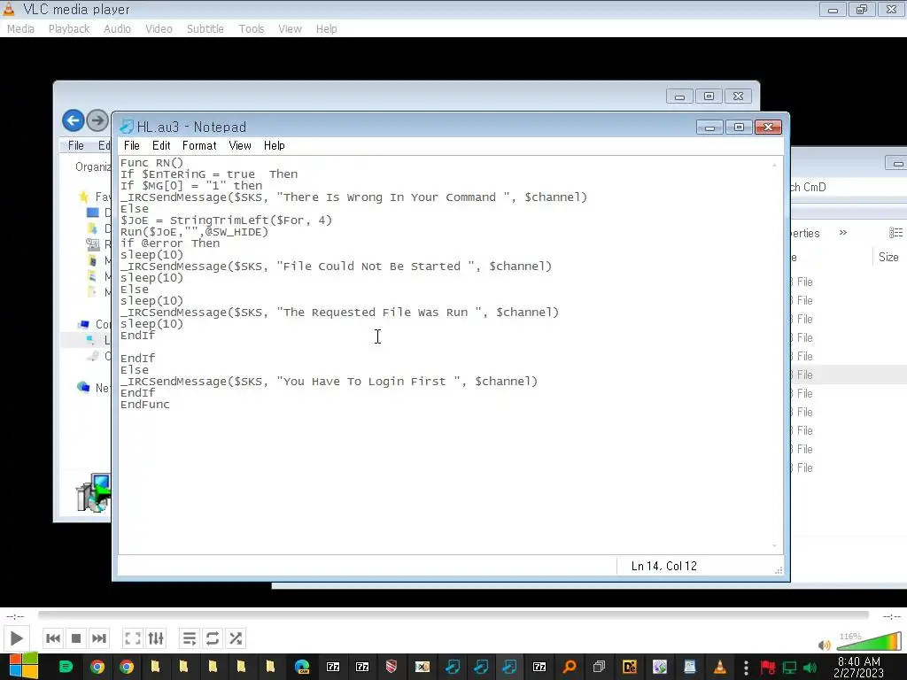Click the '116%' volume percentage label
This screenshot has width=907, height=680.
849,636
